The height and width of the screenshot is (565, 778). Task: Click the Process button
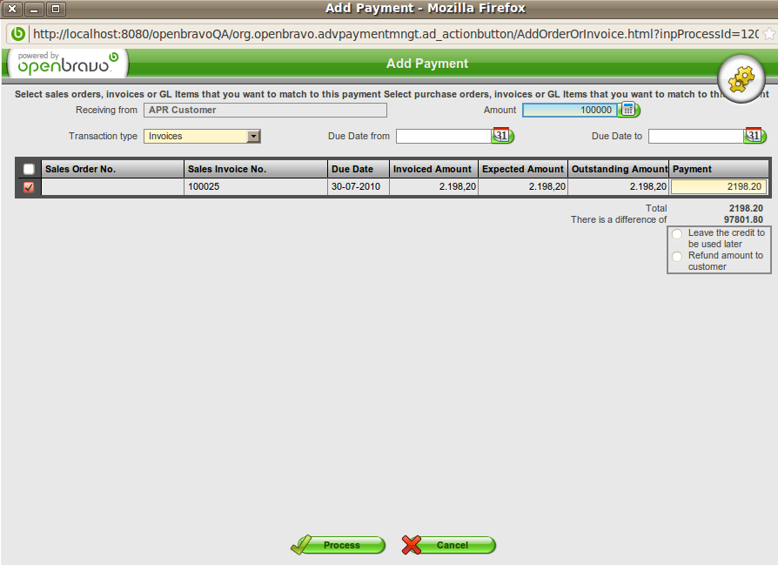click(339, 545)
